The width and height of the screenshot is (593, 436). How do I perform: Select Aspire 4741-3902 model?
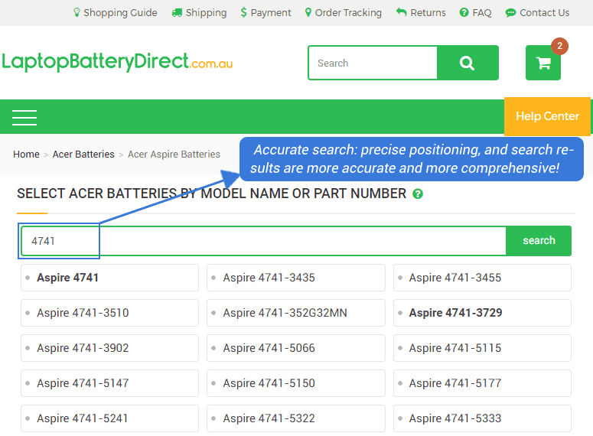pos(109,348)
